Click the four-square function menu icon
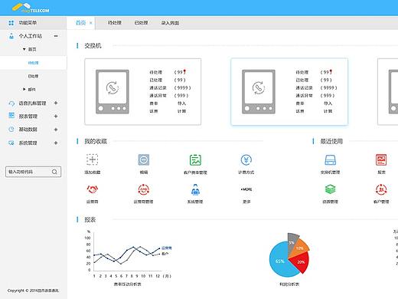Image resolution: width=398 pixels, height=299 pixels. pos(11,23)
